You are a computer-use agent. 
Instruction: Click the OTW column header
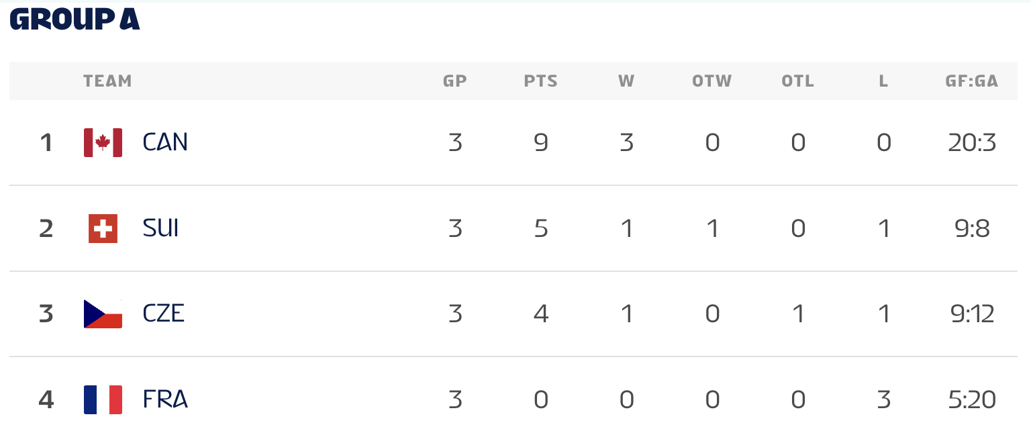[x=711, y=81]
